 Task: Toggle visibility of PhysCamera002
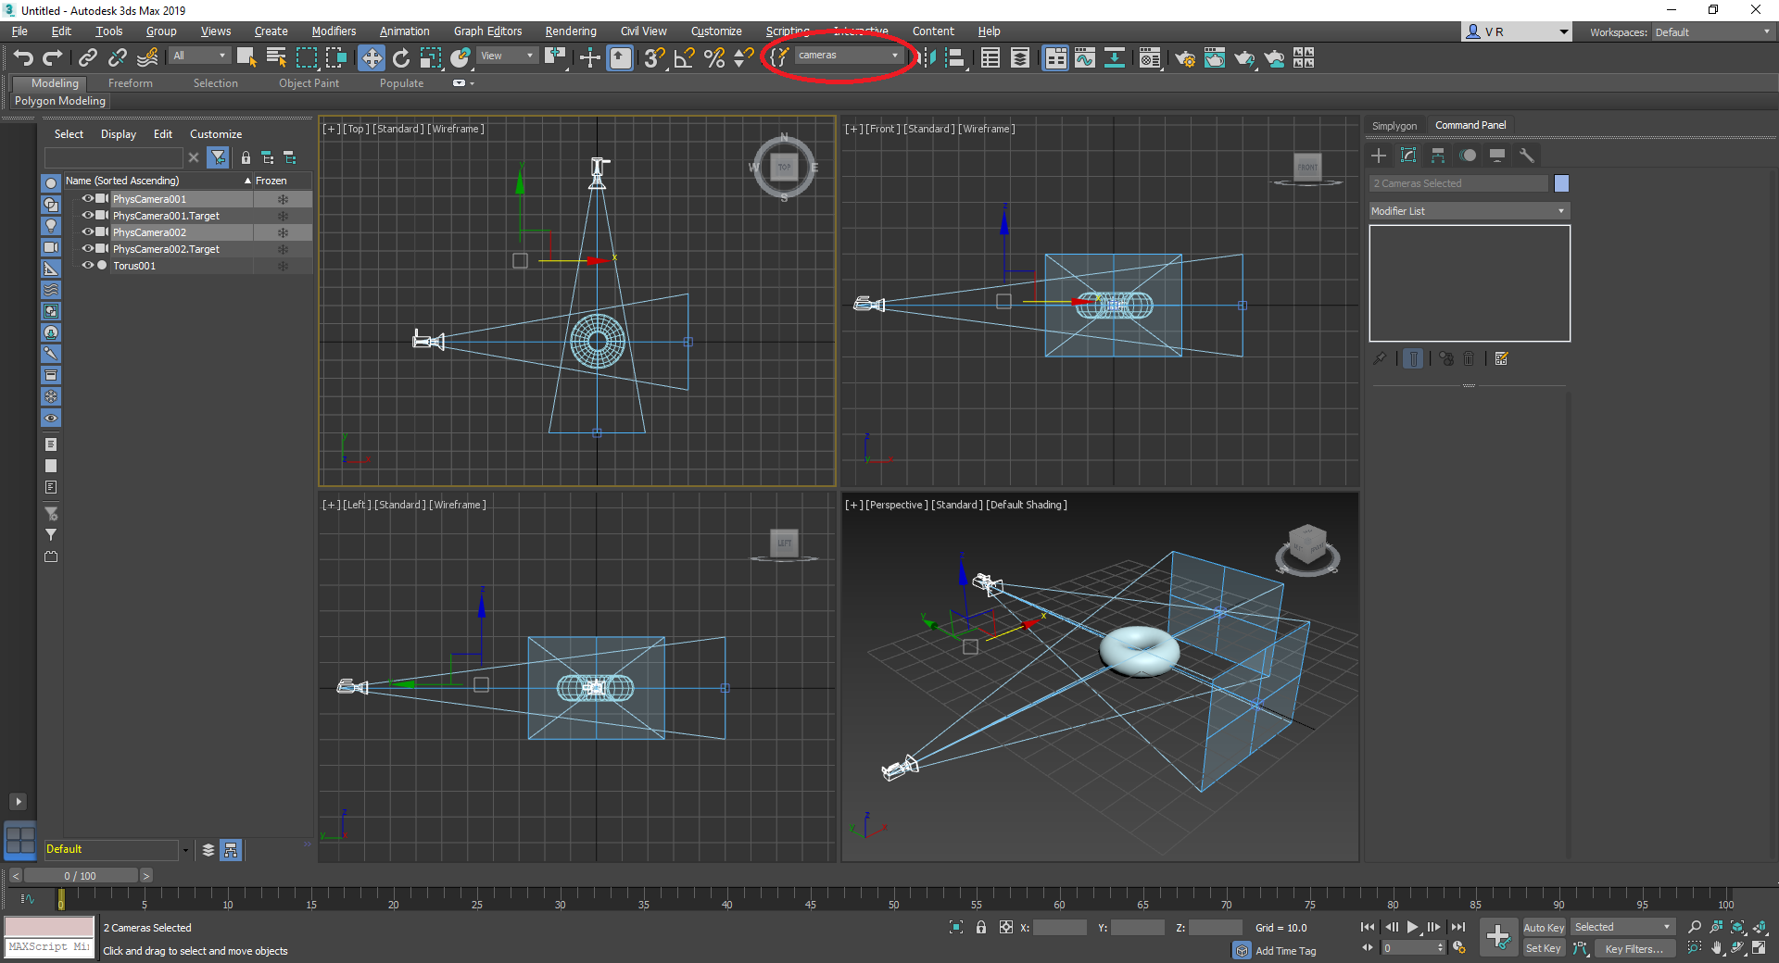88,232
